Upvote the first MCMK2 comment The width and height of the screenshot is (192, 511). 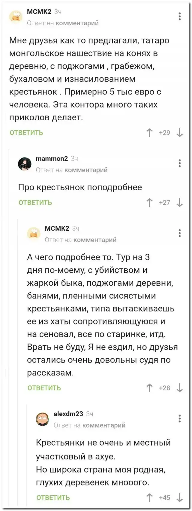[149, 133]
